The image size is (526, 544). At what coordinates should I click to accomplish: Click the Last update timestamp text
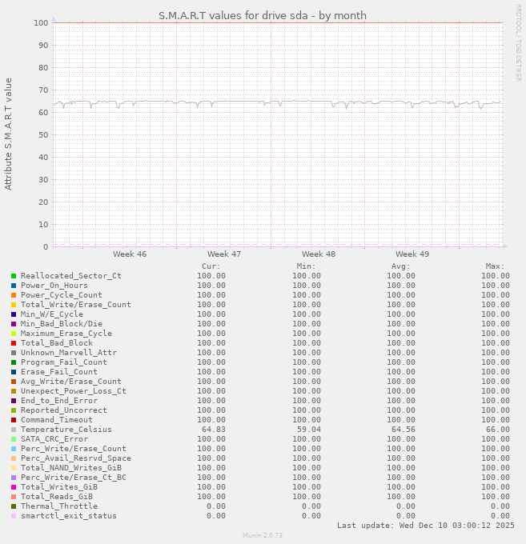point(425,526)
